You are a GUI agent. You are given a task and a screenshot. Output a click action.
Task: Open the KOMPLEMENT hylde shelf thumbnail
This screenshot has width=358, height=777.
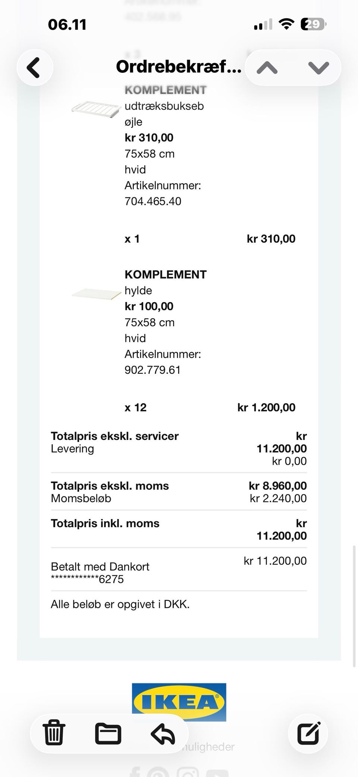(96, 293)
